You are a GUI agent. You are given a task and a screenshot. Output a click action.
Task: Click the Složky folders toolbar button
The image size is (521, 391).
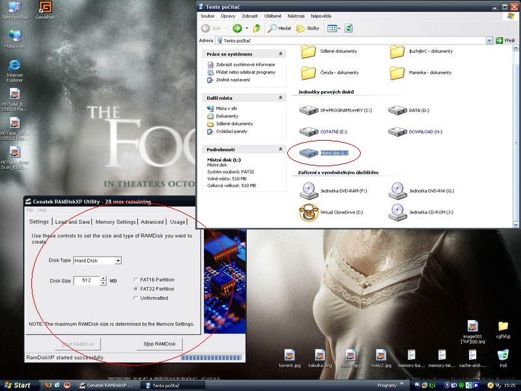[307, 28]
